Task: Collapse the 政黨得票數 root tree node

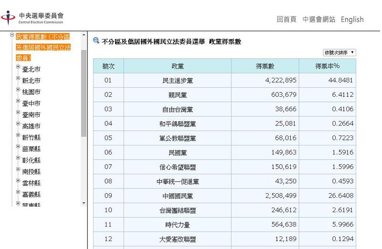Action: [x=12, y=35]
